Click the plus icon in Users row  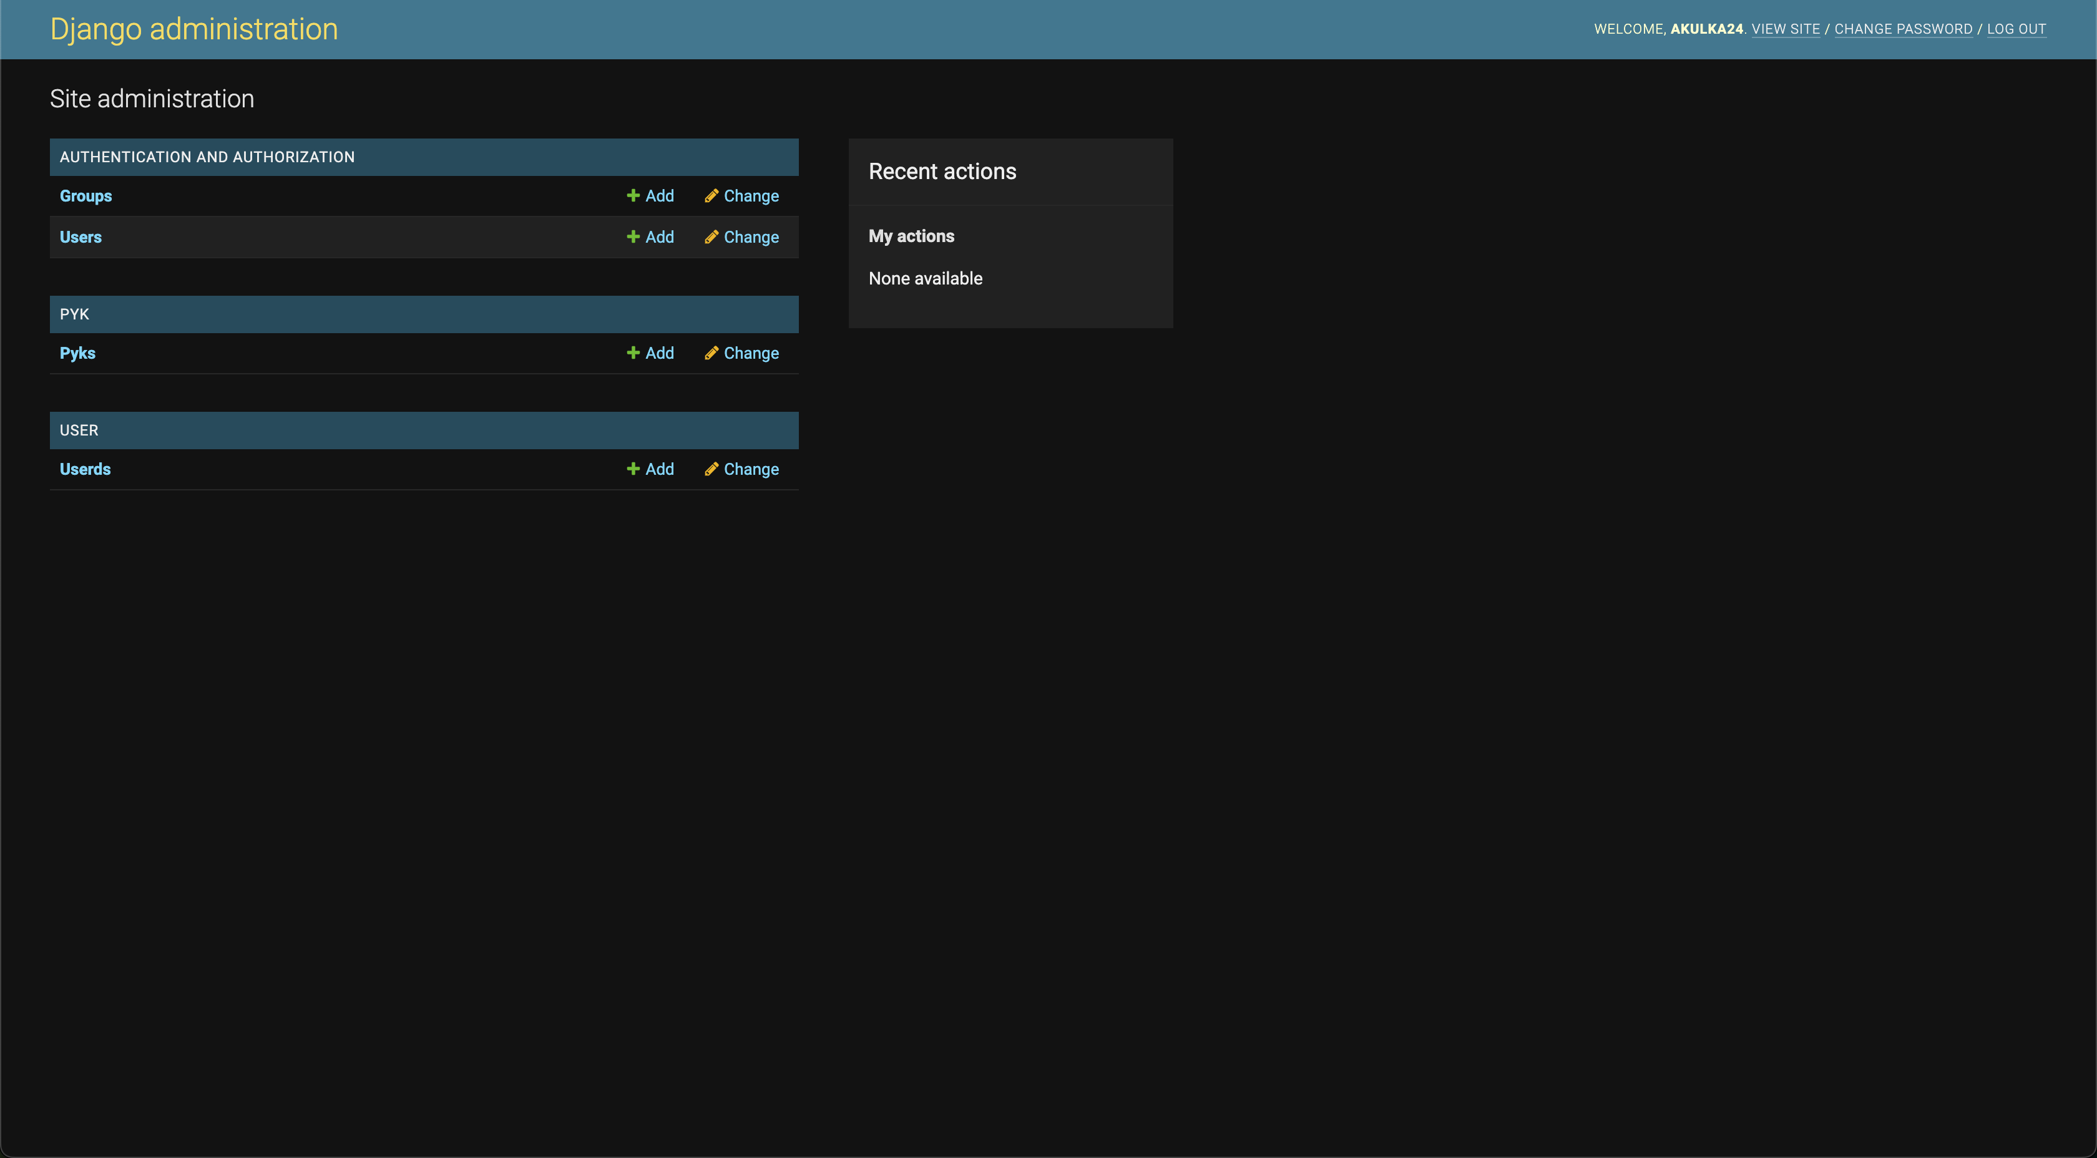(632, 237)
